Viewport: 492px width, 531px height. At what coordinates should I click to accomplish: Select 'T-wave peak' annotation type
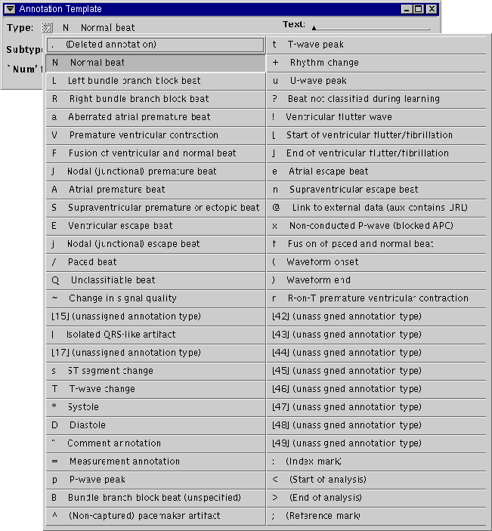click(376, 45)
